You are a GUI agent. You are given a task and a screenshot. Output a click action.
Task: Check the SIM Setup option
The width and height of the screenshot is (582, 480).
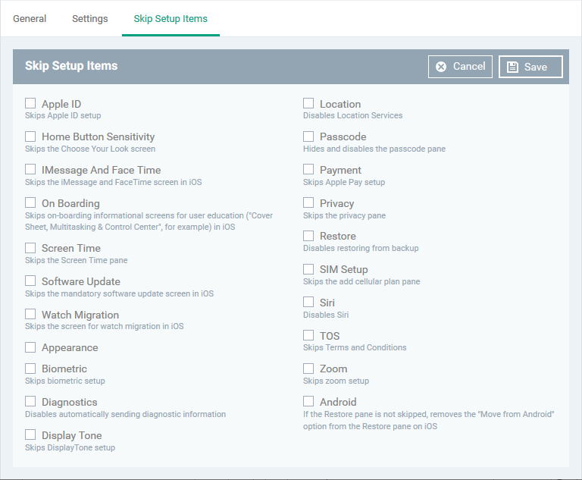308,269
